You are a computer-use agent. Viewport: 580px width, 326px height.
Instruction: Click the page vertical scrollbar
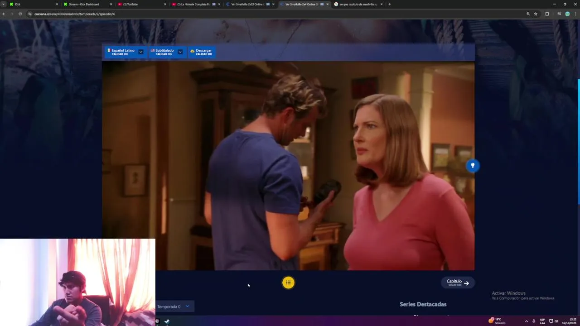tap(578, 141)
